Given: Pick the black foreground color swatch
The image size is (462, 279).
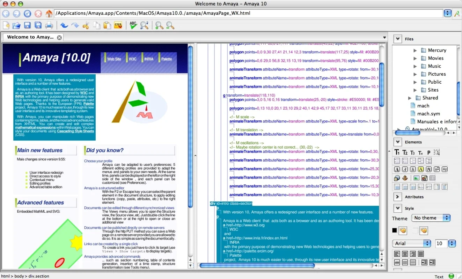Looking at the screenshot, I should pos(394,231).
